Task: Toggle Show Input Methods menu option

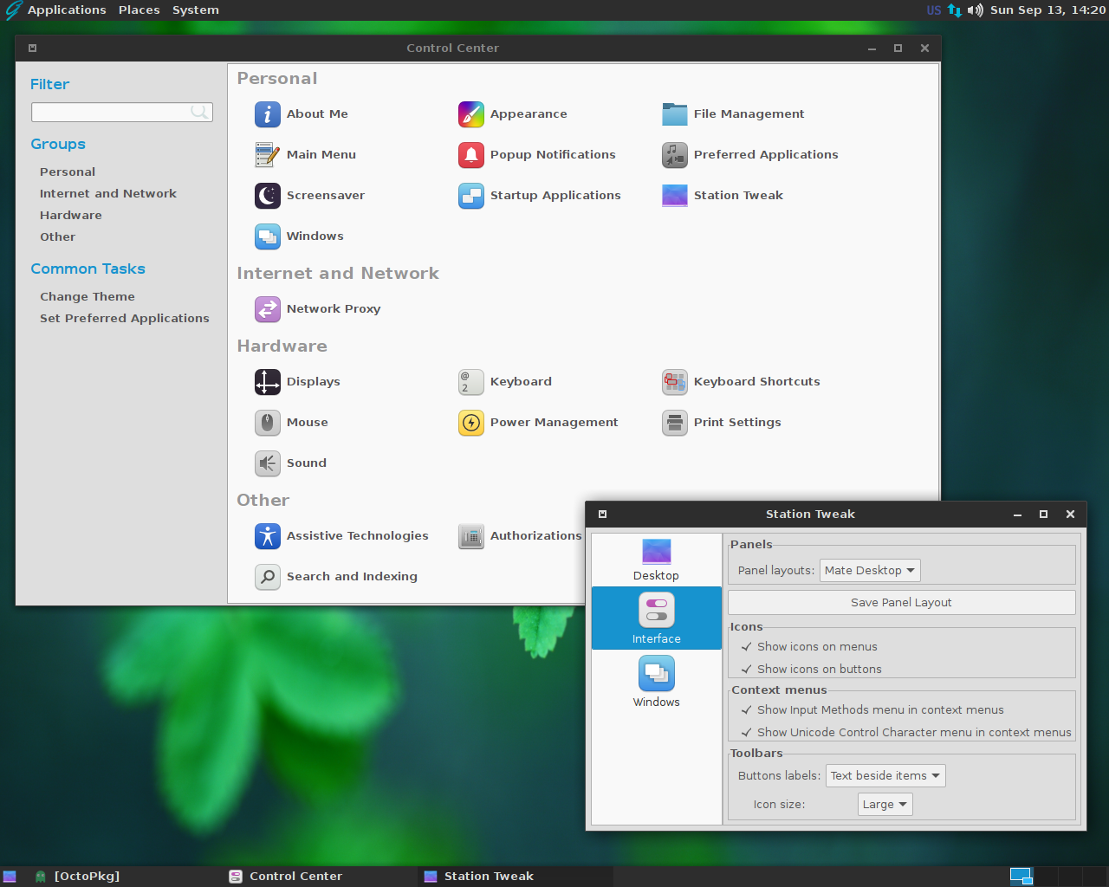Action: click(x=872, y=710)
